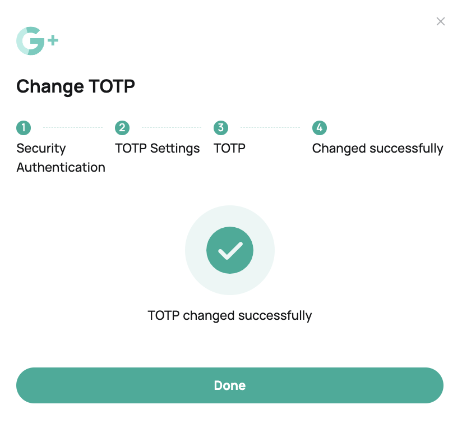Click the Security Authentication step label
The height and width of the screenshot is (423, 462).
tap(61, 158)
